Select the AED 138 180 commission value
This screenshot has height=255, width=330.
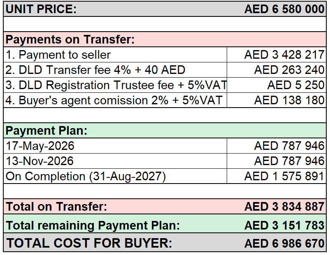[x=277, y=101]
